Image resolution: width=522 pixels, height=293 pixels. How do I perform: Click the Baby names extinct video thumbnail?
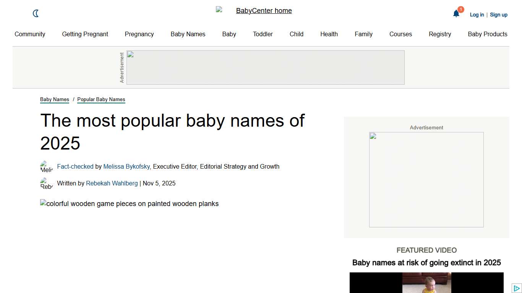(x=426, y=283)
